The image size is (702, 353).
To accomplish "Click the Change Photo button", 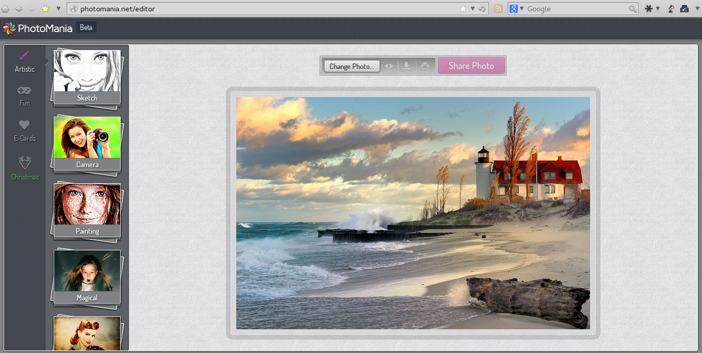I will (x=352, y=67).
